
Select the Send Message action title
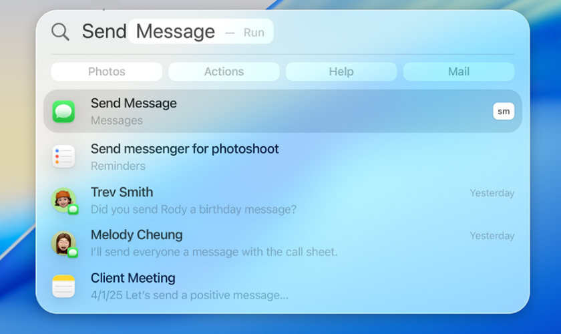(134, 104)
